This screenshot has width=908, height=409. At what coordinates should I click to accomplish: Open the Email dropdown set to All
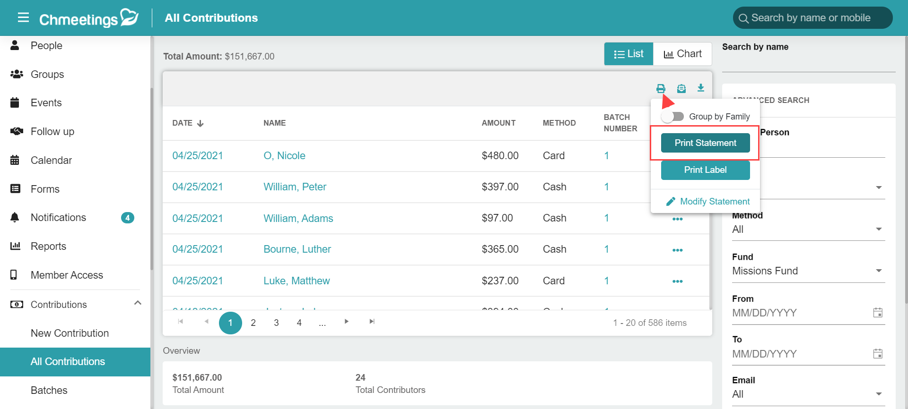coord(808,394)
